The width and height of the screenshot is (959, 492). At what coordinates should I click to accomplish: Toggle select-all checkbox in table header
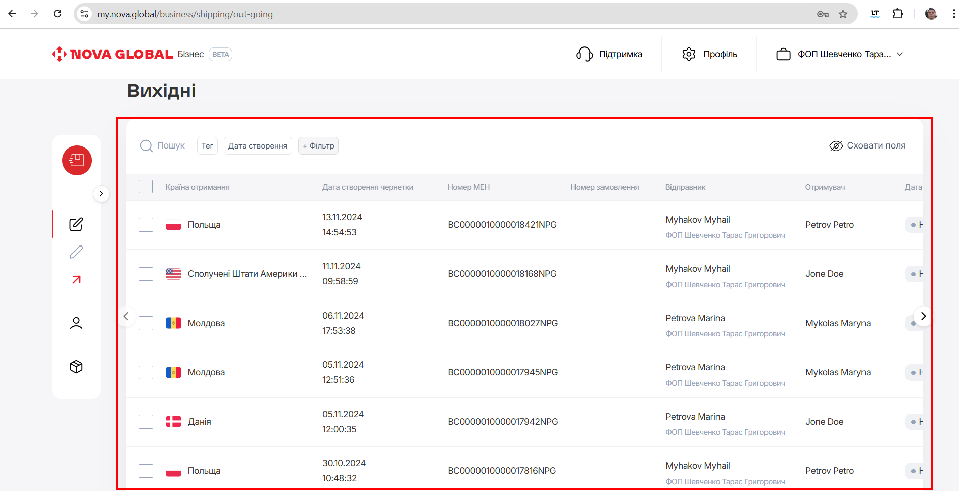tap(146, 187)
